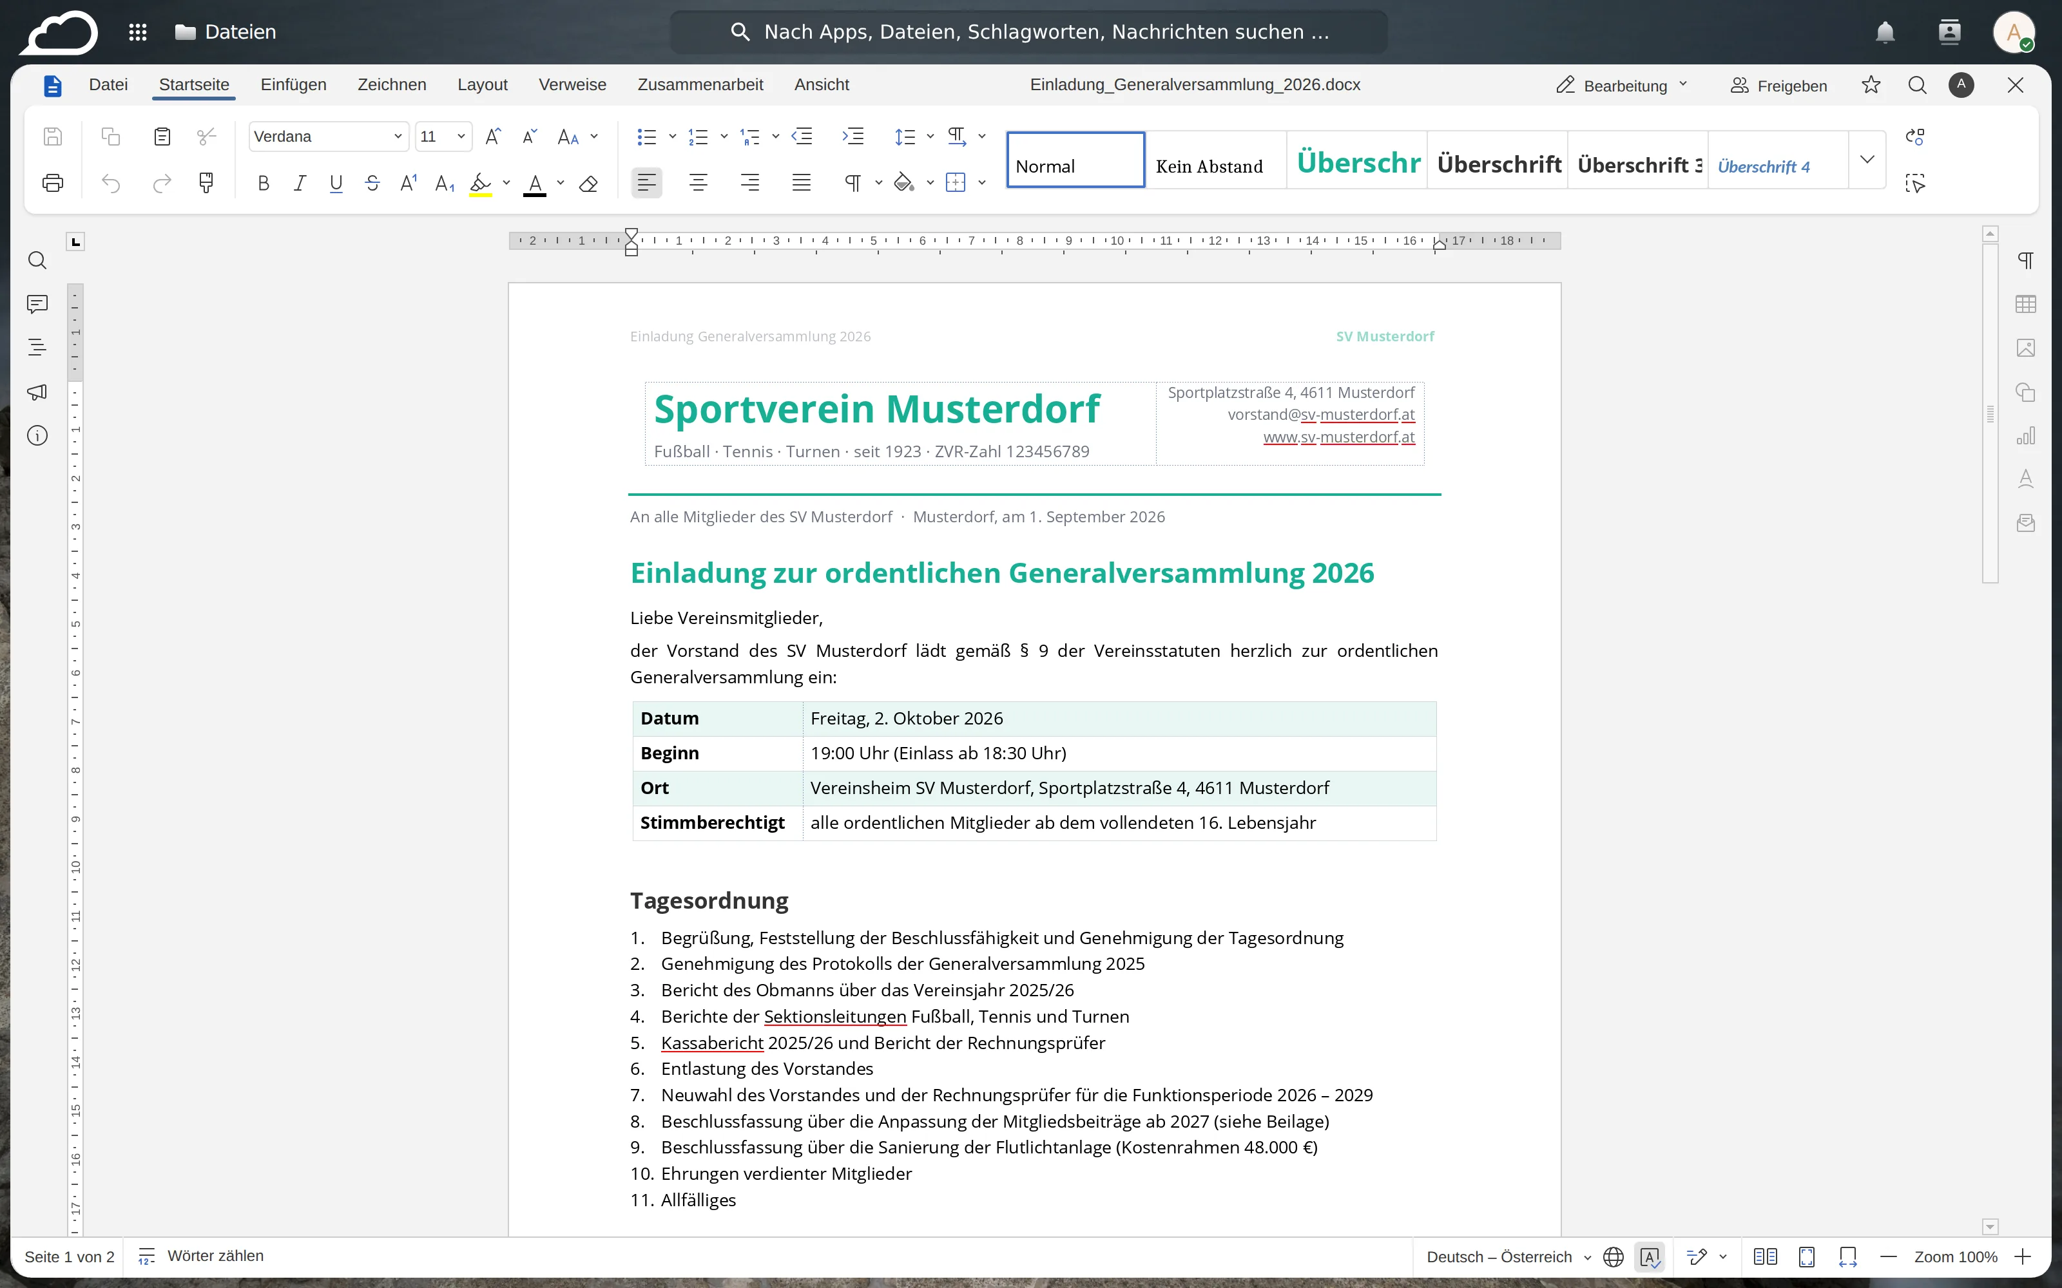This screenshot has width=2062, height=1288.
Task: Click the Print icon in toolbar
Action: coord(53,182)
